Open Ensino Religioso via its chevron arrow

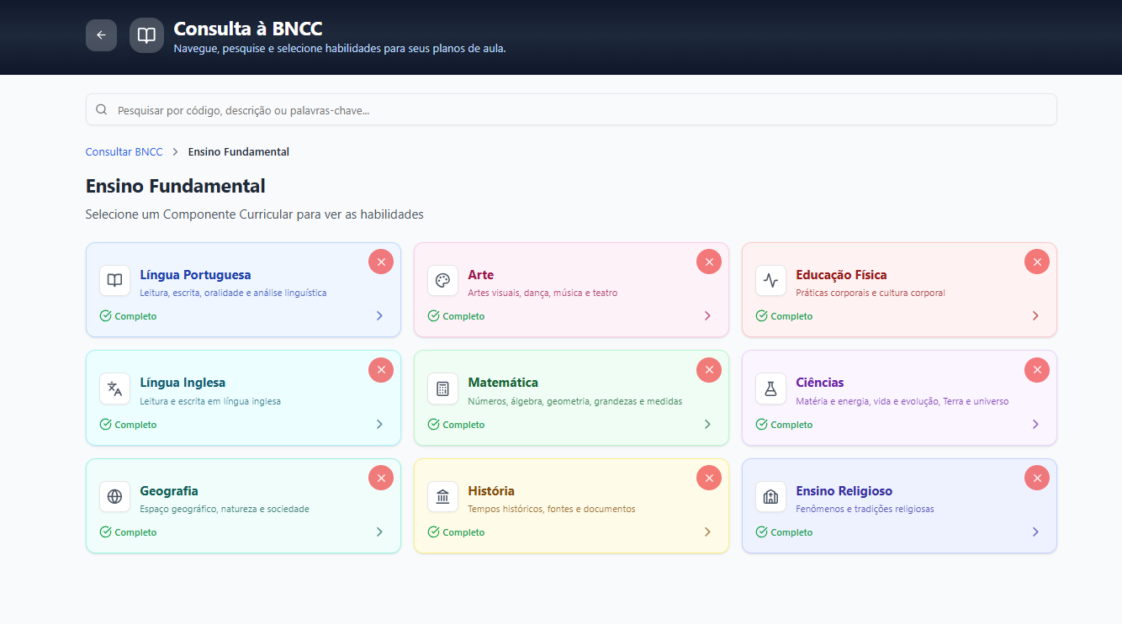[x=1035, y=532]
